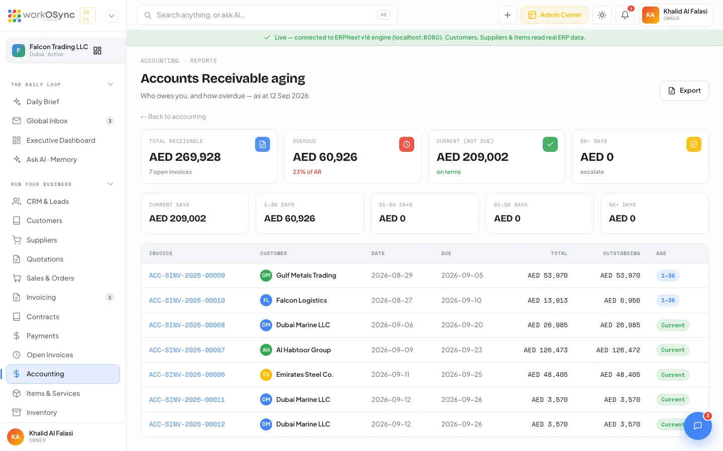Click the ES avatar for Emirates Steel Co.
This screenshot has height=451, width=723.
(x=266, y=375)
